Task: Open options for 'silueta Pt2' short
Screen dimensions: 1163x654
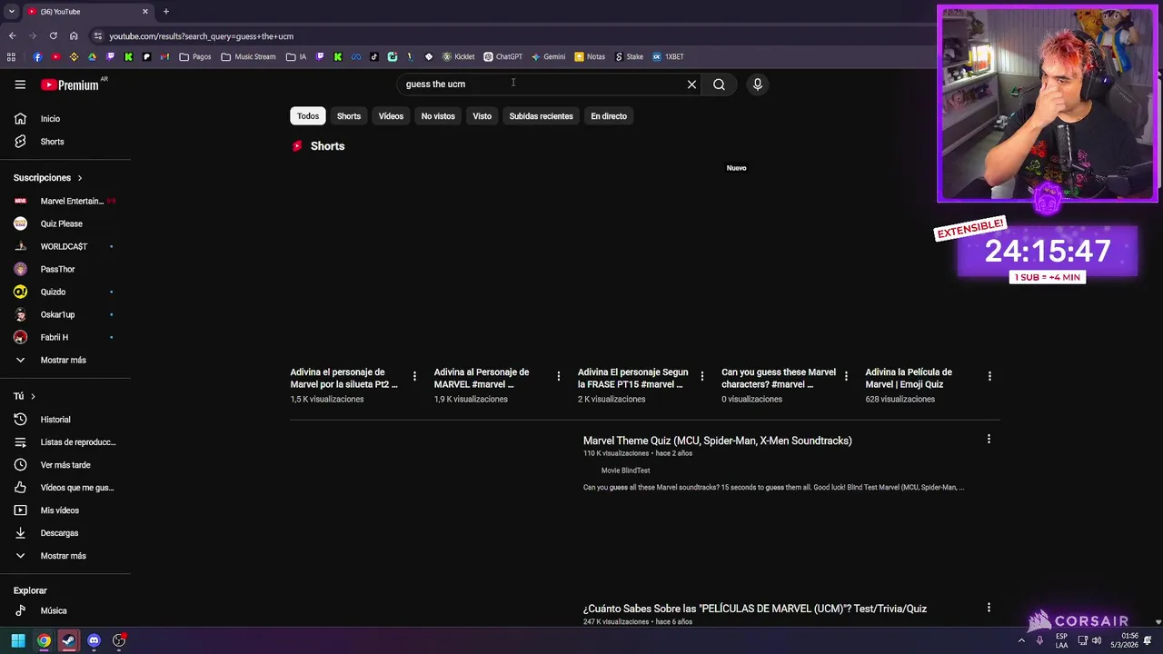Action: 414,376
